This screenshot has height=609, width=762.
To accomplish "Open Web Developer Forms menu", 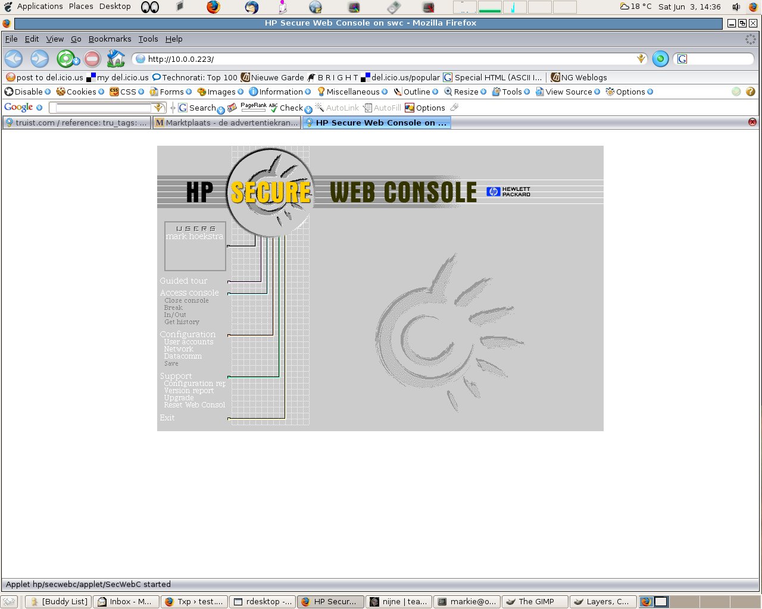I will [170, 92].
